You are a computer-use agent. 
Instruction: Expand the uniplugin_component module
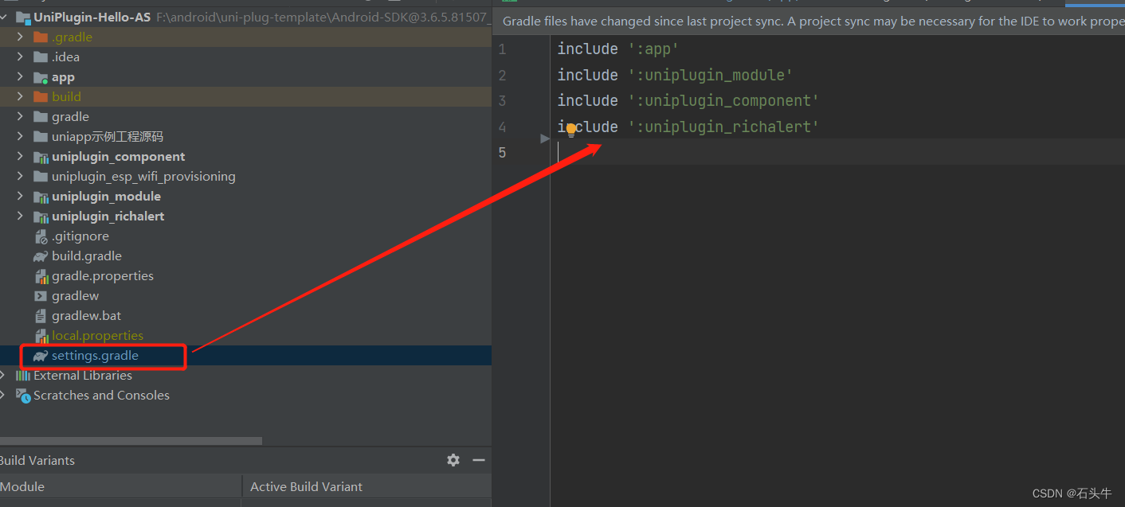[x=20, y=156]
